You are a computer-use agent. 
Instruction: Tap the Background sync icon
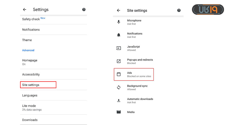pos(119,87)
